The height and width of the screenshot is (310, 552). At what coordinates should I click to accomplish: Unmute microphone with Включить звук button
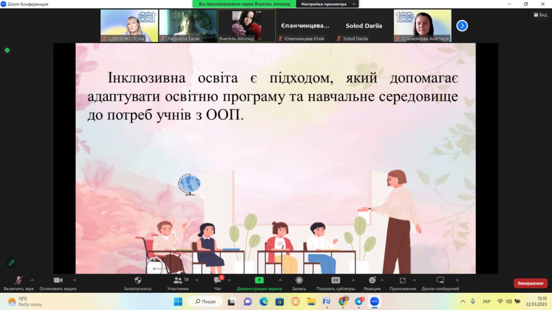click(x=19, y=281)
